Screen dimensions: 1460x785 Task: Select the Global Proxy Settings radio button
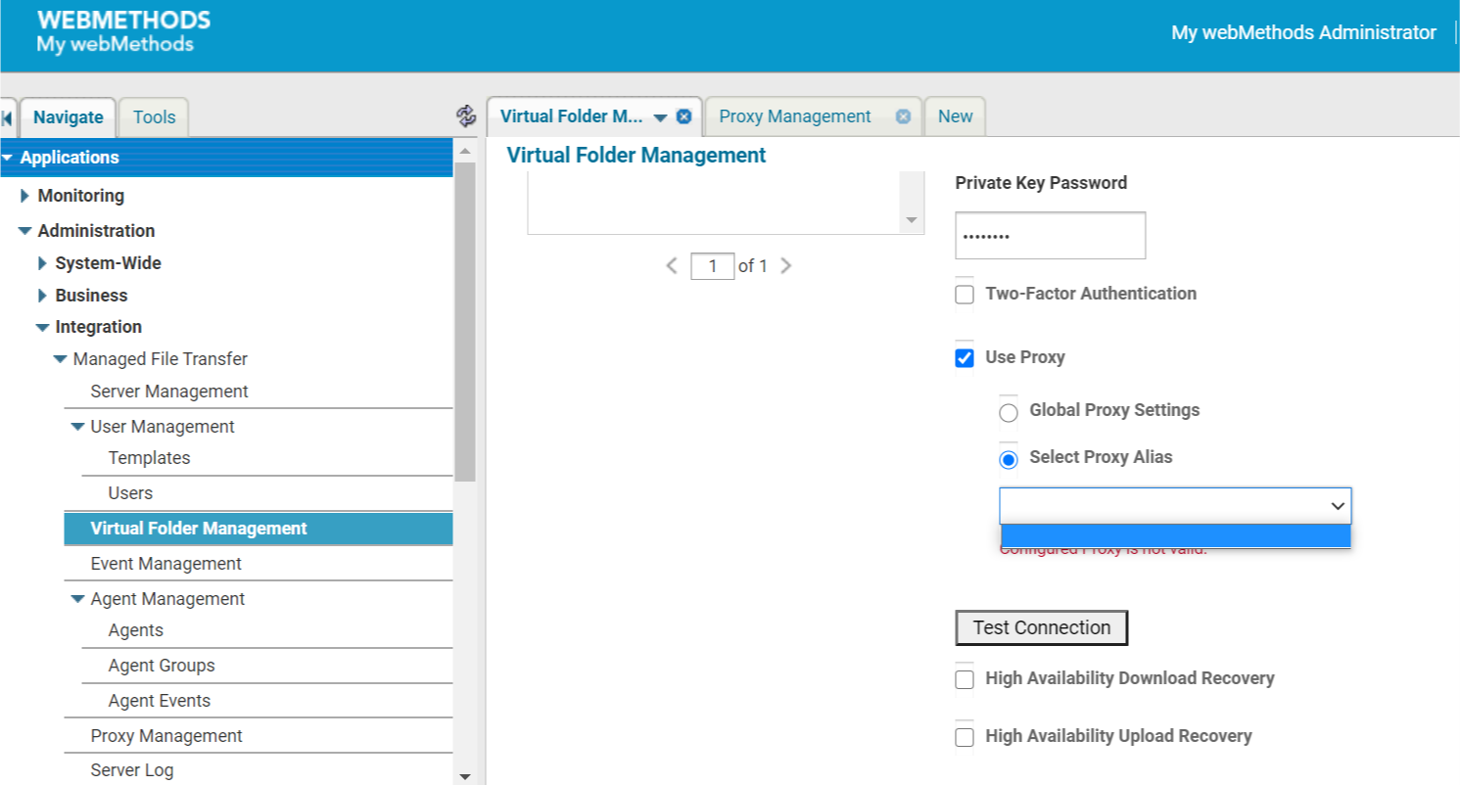pyautogui.click(x=1009, y=413)
